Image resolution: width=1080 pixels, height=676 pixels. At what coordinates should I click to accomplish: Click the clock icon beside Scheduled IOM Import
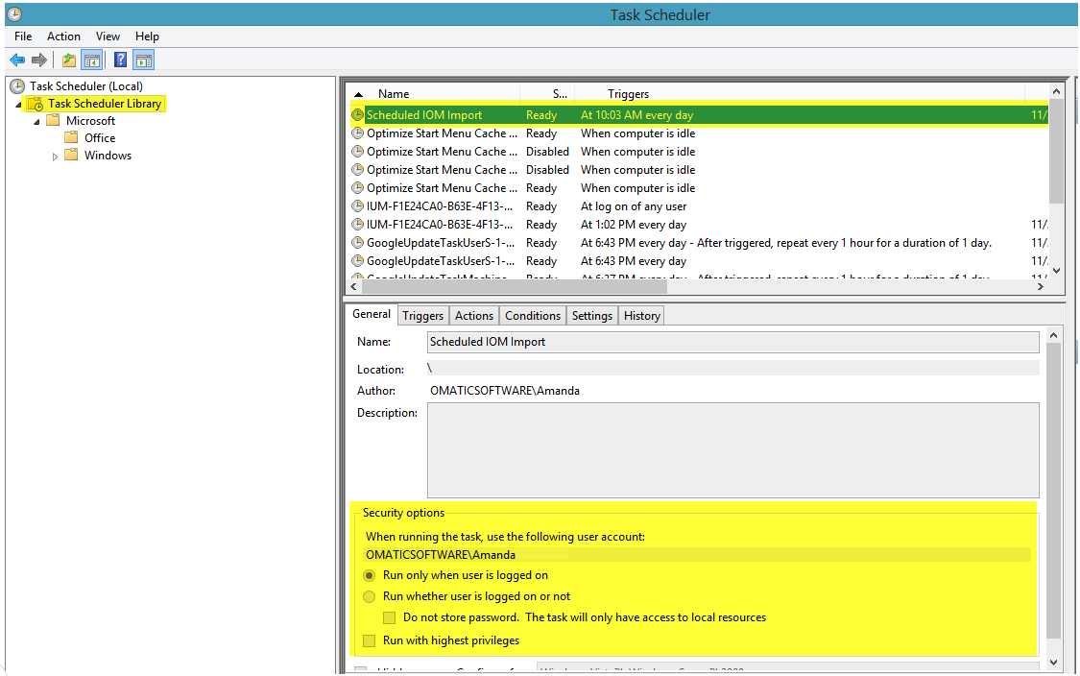pyautogui.click(x=357, y=115)
